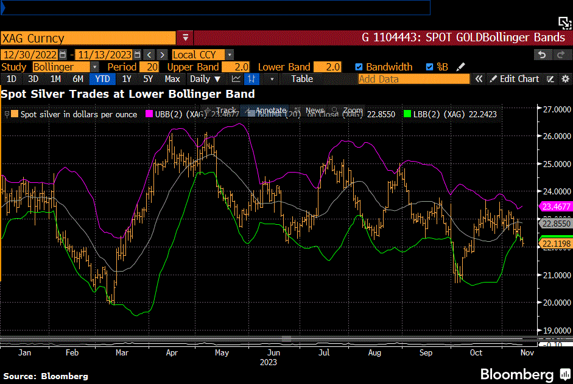The width and height of the screenshot is (573, 384).
Task: Select the YTD range tab
Action: [102, 79]
